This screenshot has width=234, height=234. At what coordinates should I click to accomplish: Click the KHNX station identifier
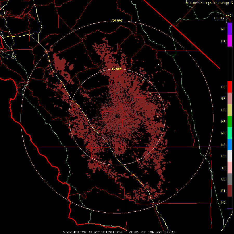pos(133,232)
